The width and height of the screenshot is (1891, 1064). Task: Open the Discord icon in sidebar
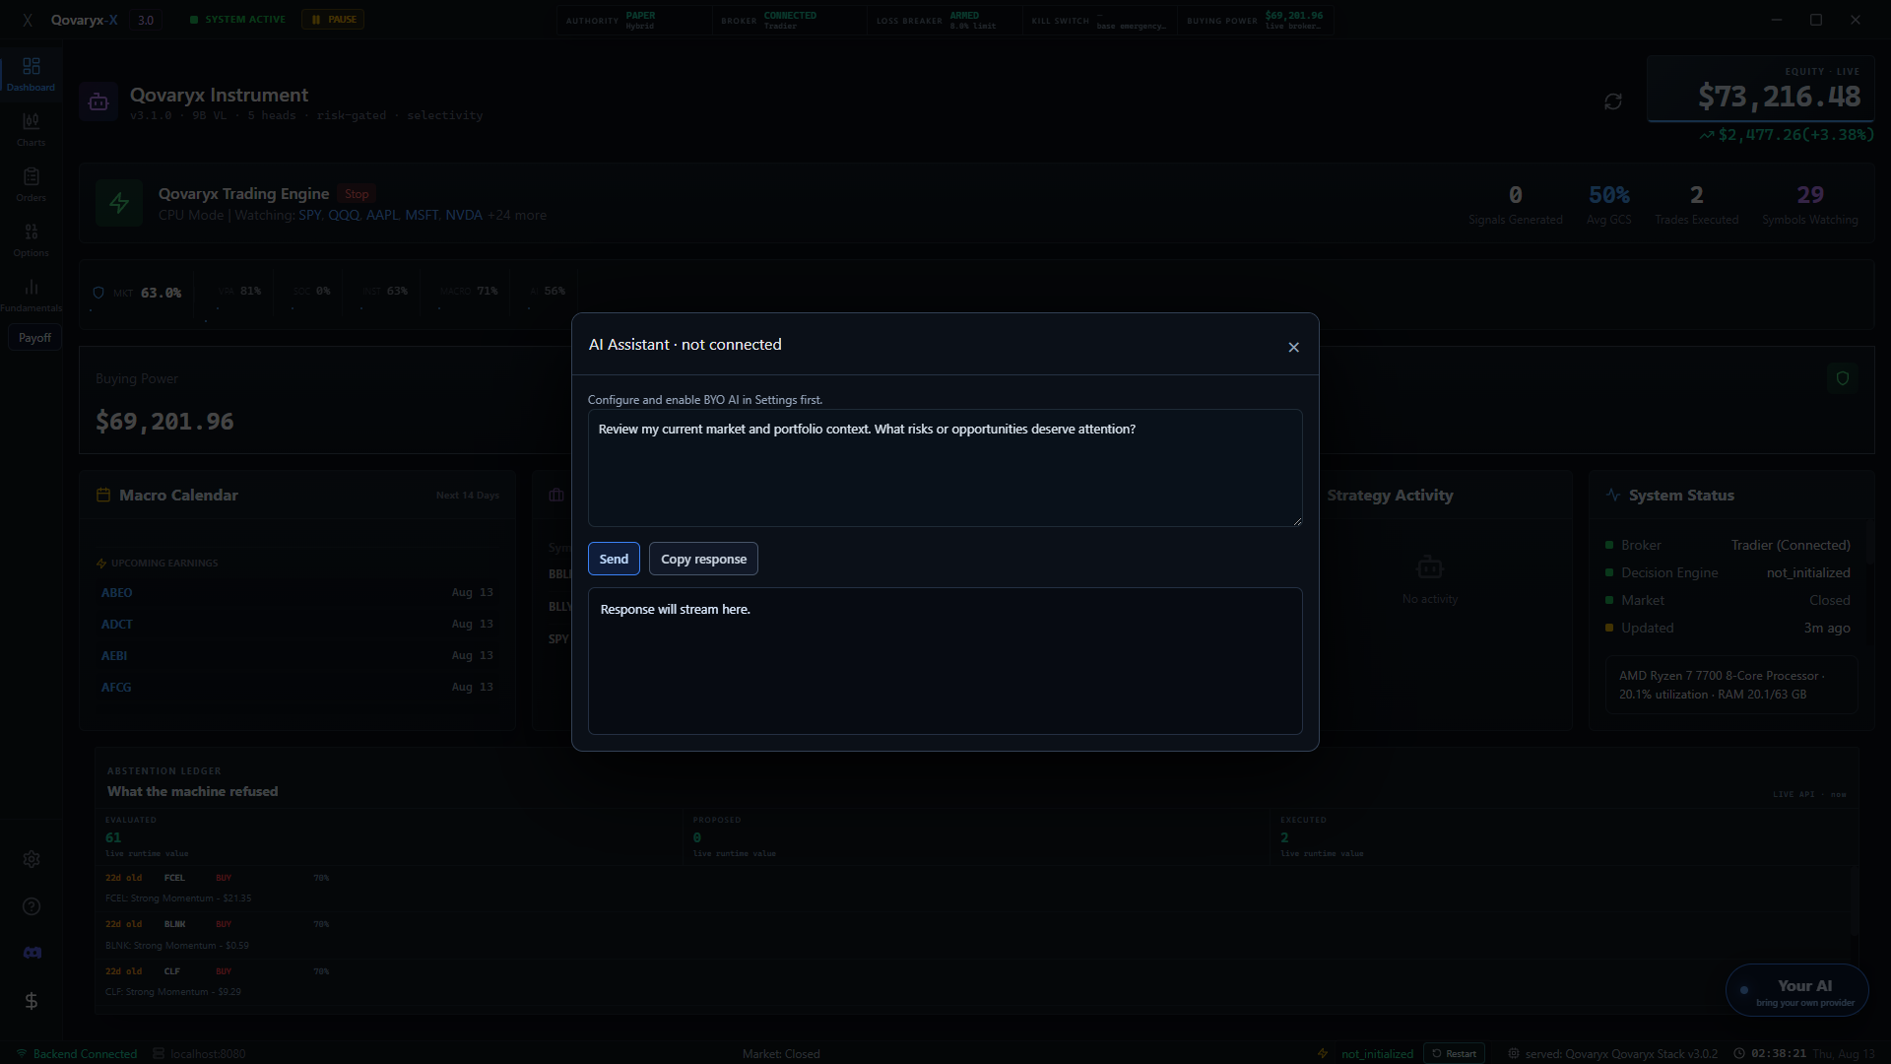click(32, 953)
